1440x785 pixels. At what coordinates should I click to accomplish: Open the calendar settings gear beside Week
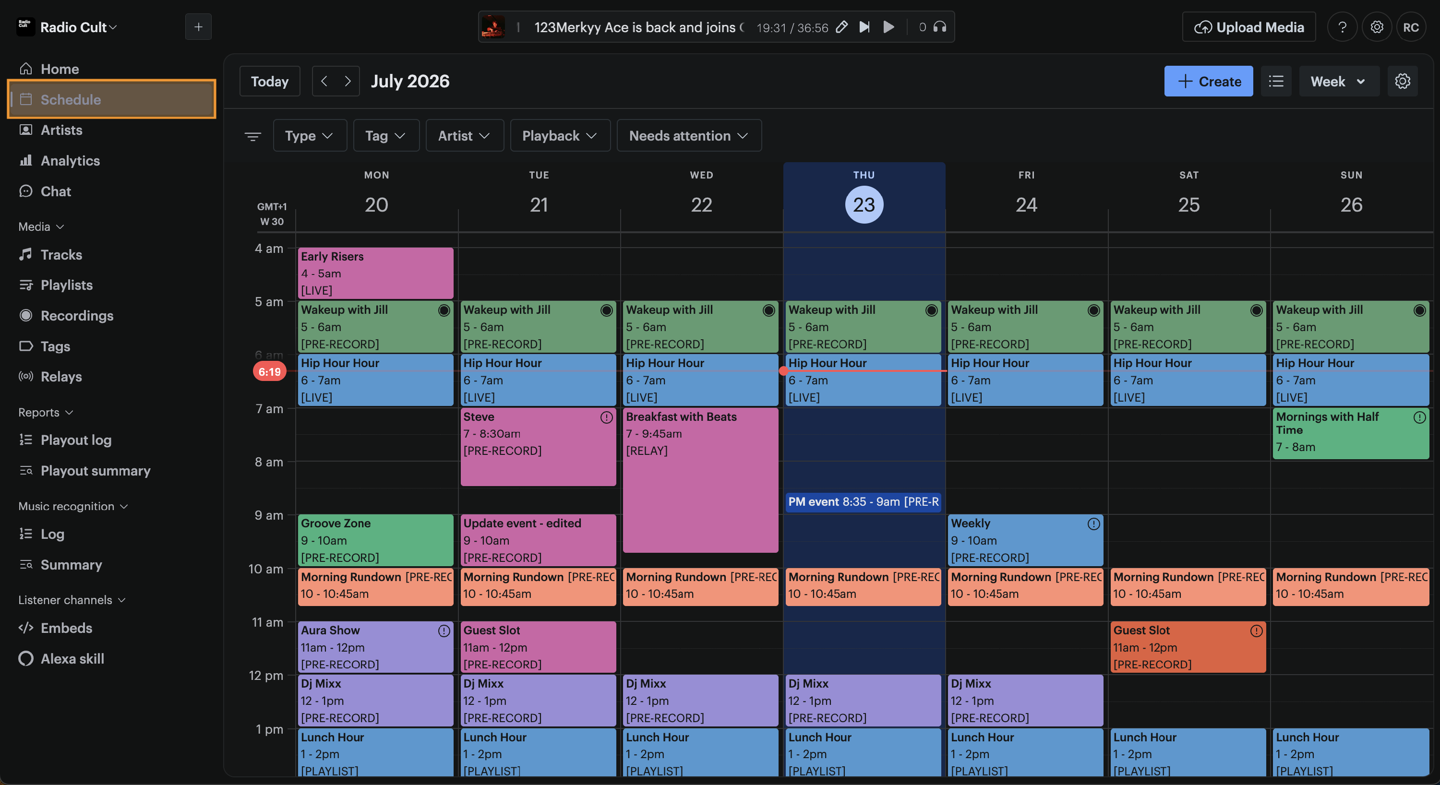tap(1402, 81)
